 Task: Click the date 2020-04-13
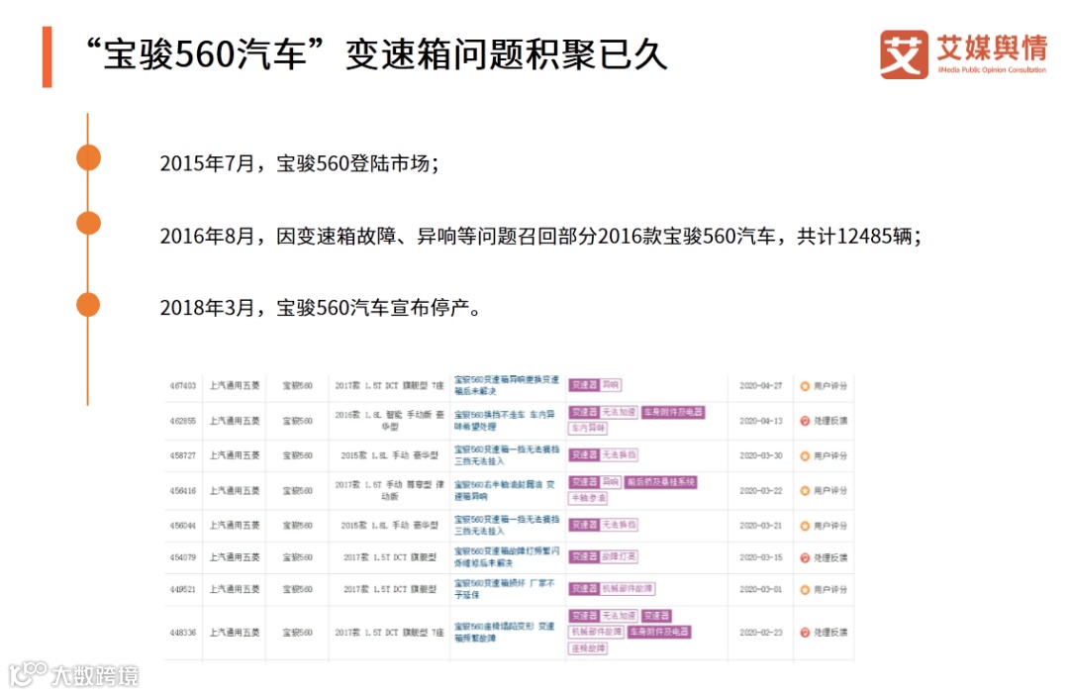(761, 421)
